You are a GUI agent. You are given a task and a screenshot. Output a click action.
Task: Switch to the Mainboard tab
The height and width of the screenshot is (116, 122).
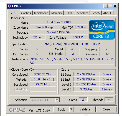(41, 13)
